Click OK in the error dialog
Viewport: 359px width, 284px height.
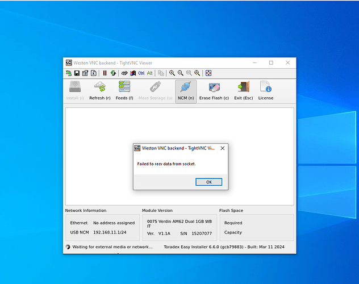(209, 182)
